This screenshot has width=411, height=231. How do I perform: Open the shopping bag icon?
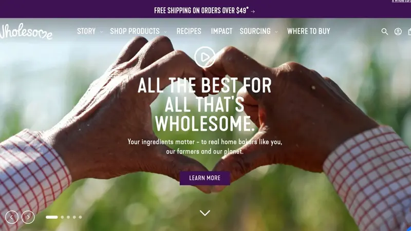click(x=409, y=32)
